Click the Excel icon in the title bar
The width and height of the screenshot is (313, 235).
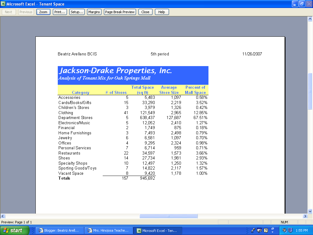point(3,4)
